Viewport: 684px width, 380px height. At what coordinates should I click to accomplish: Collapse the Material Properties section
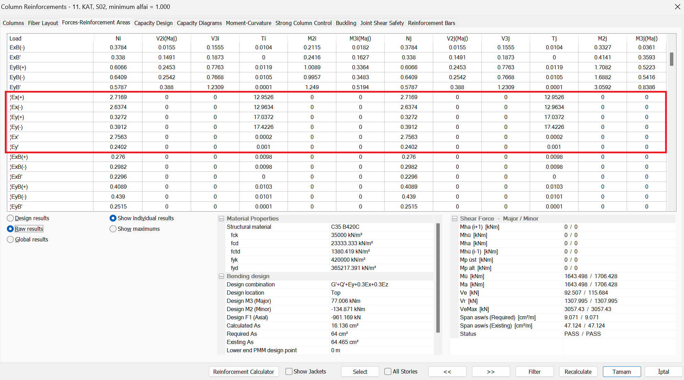click(x=222, y=219)
